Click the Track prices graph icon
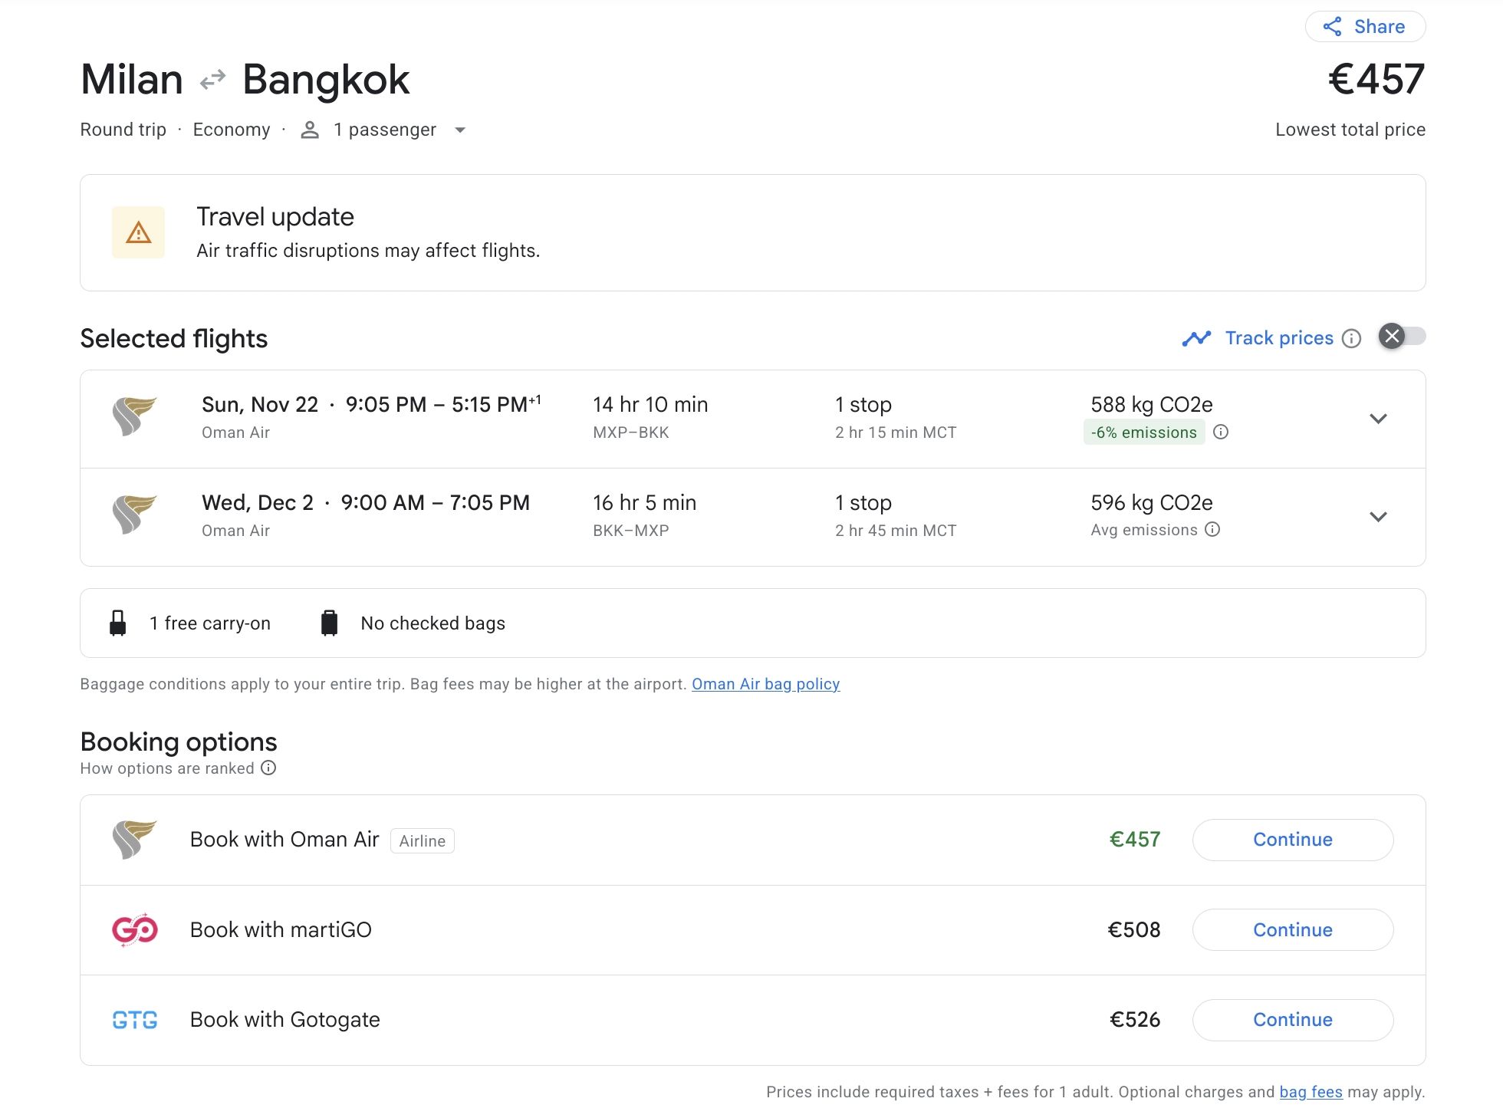This screenshot has width=1503, height=1118. [1196, 338]
